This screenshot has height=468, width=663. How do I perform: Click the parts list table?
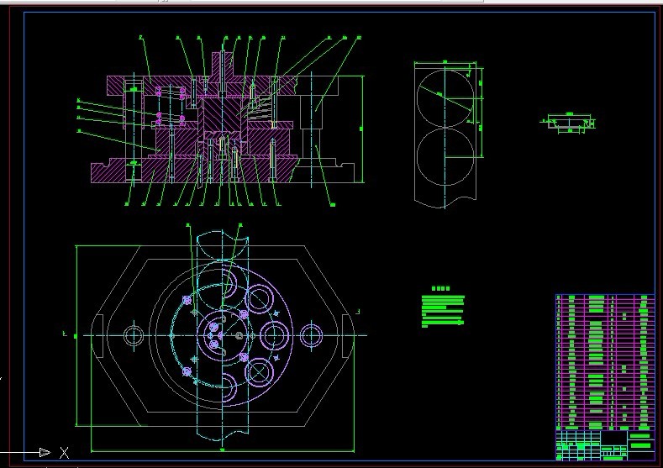[x=605, y=362]
